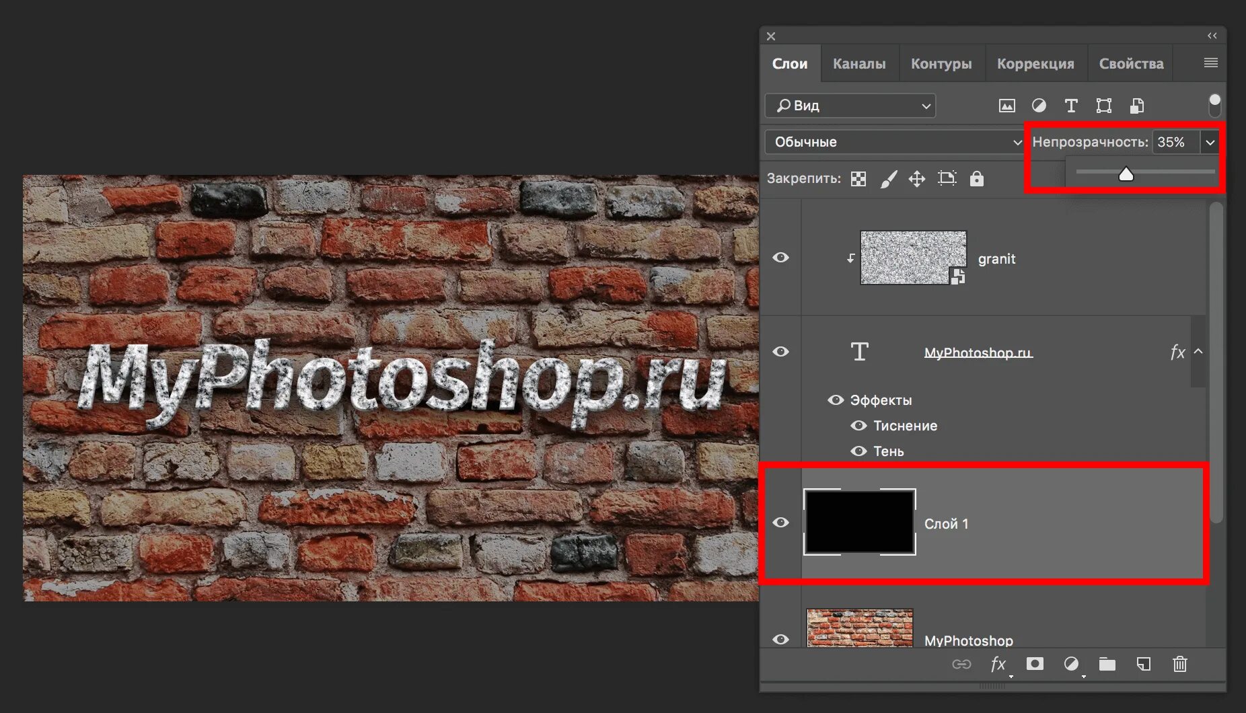The width and height of the screenshot is (1246, 713).
Task: Create new layer icon
Action: 1144,665
